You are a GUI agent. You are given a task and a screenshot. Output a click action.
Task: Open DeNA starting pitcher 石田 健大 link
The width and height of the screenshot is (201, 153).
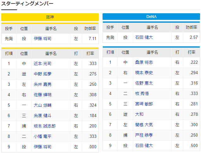pos(144,38)
